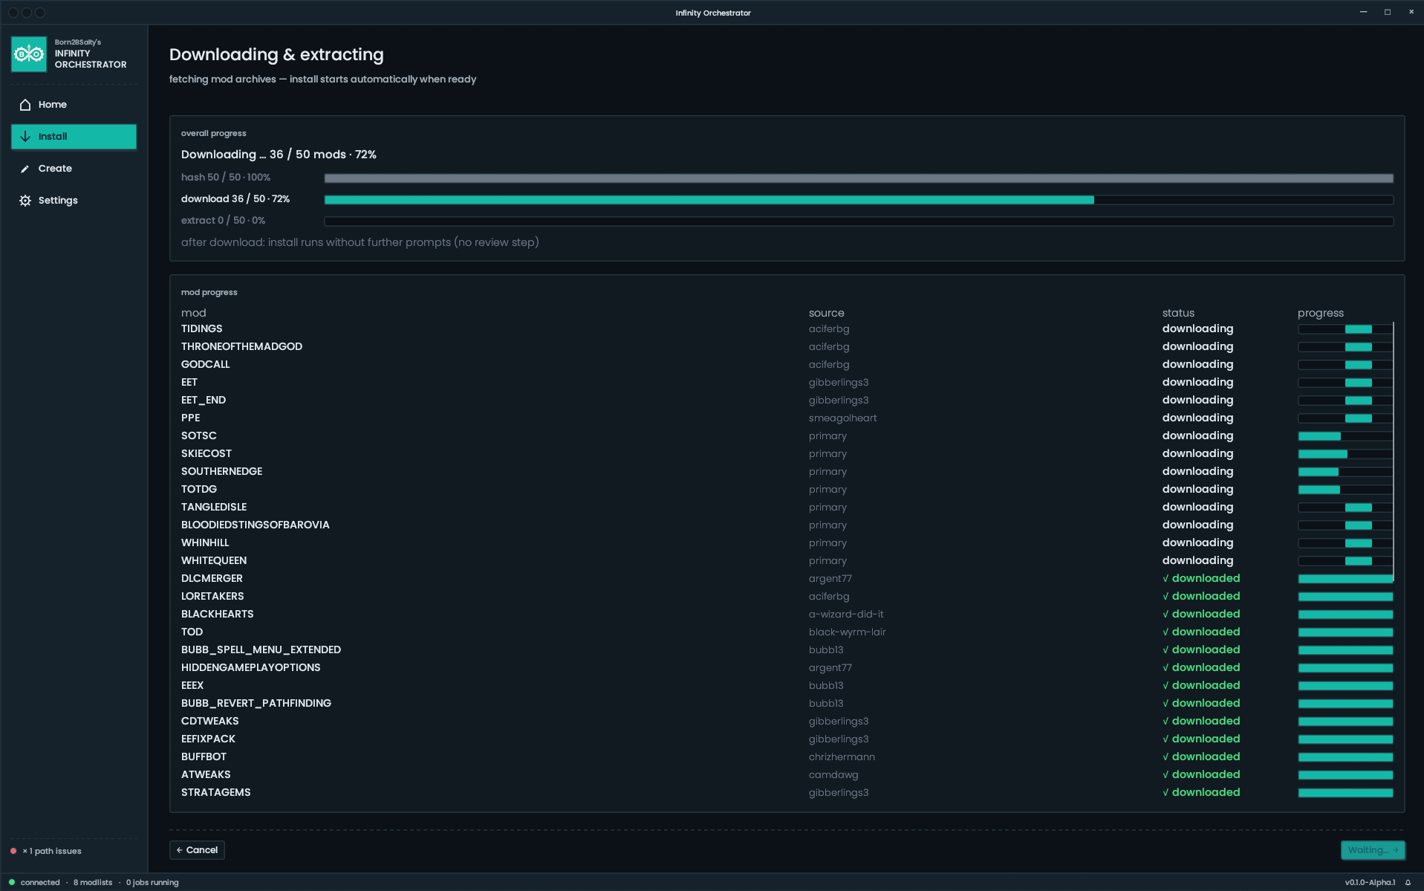Screen dimensions: 1424x891
Task: Switch to the Install section
Action: click(74, 137)
